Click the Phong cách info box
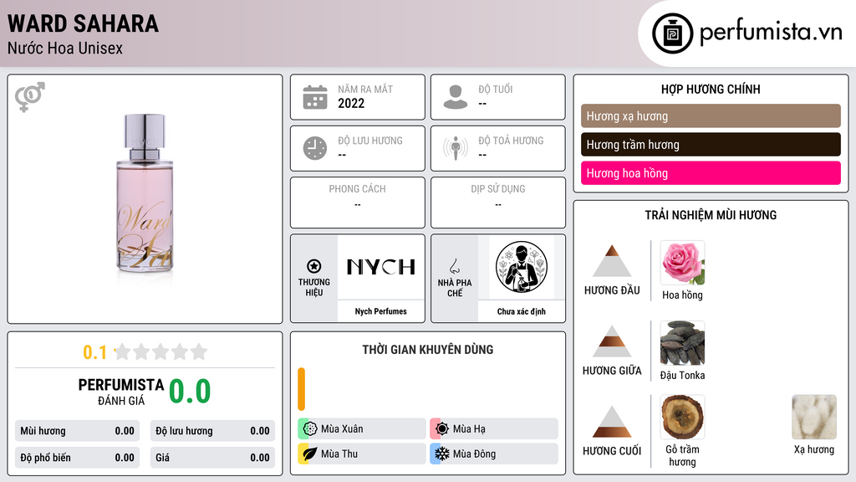Image resolution: width=856 pixels, height=482 pixels. click(x=358, y=203)
